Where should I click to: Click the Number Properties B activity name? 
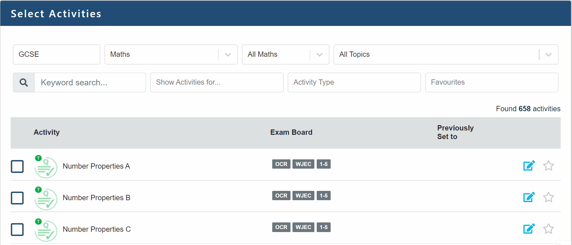[x=96, y=198]
